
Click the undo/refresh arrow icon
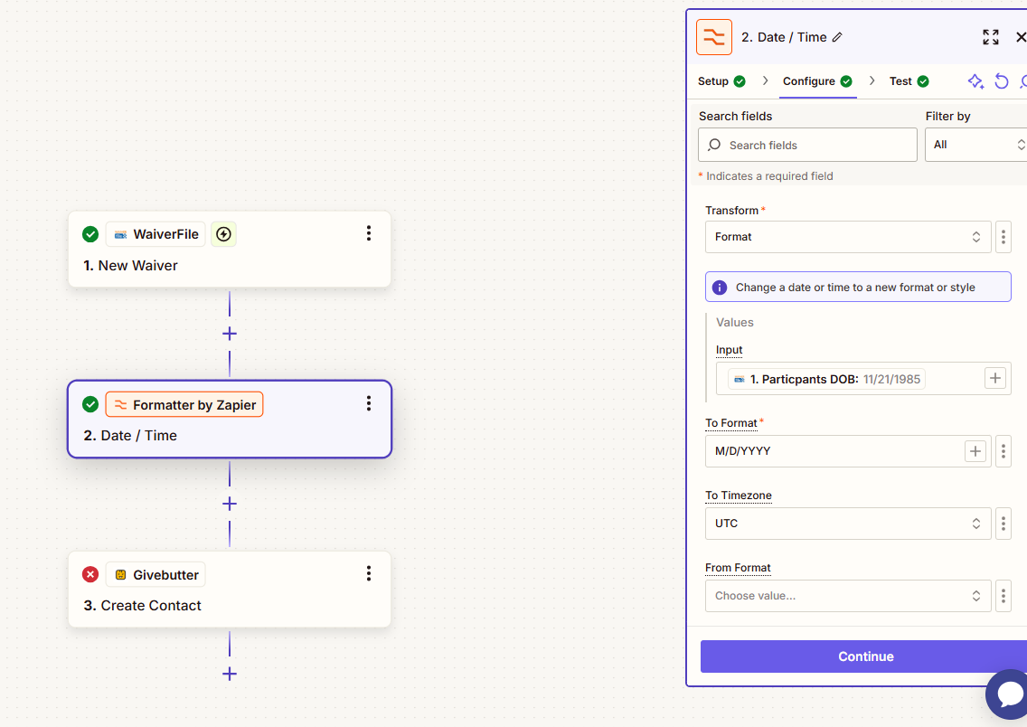pyautogui.click(x=1002, y=81)
